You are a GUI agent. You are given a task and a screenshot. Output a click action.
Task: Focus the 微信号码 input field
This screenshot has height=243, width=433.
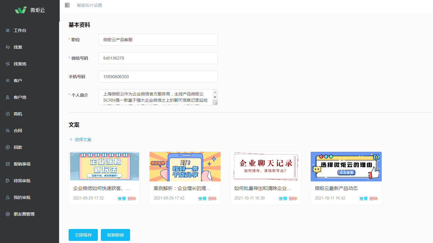coord(158,58)
